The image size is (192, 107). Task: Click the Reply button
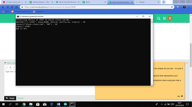(10, 98)
